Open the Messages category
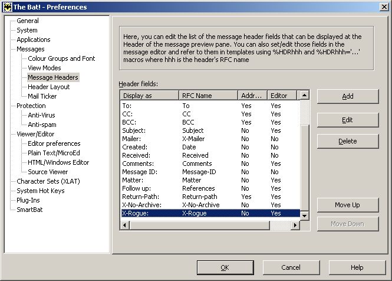 point(31,49)
